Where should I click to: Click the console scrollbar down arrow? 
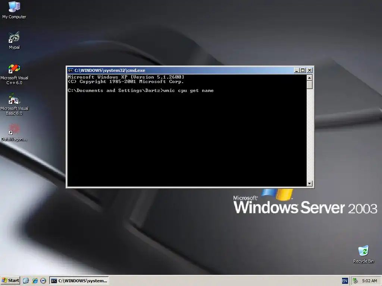tap(309, 183)
